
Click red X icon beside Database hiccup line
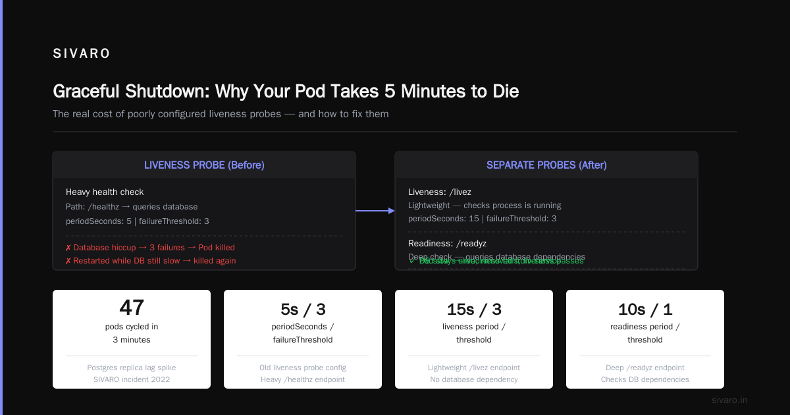(x=68, y=248)
